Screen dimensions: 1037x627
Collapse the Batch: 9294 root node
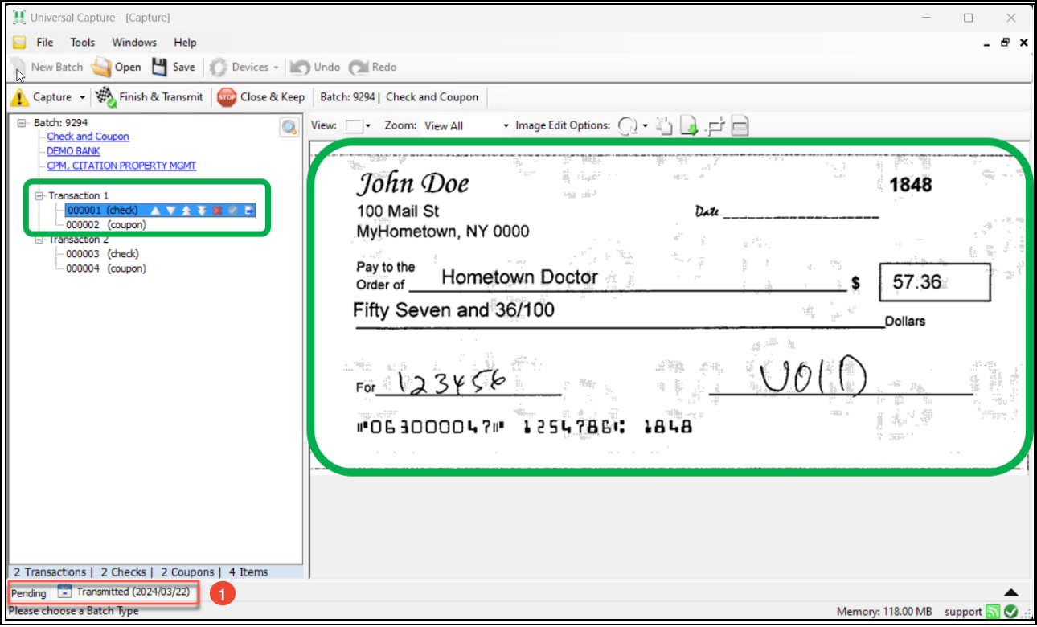[22, 123]
